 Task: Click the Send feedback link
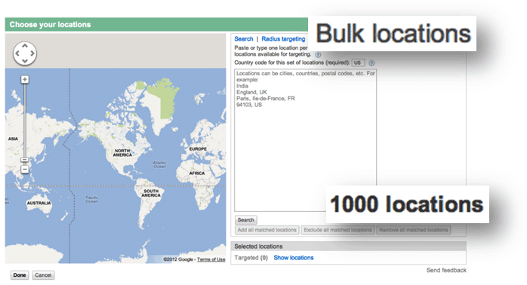(x=446, y=270)
